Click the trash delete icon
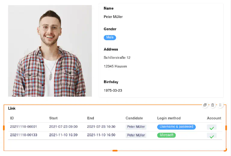Image resolution: width=231 pixels, height=156 pixels. coord(213,105)
